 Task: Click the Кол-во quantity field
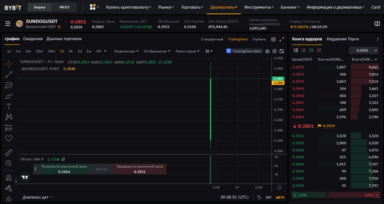click(102, 169)
